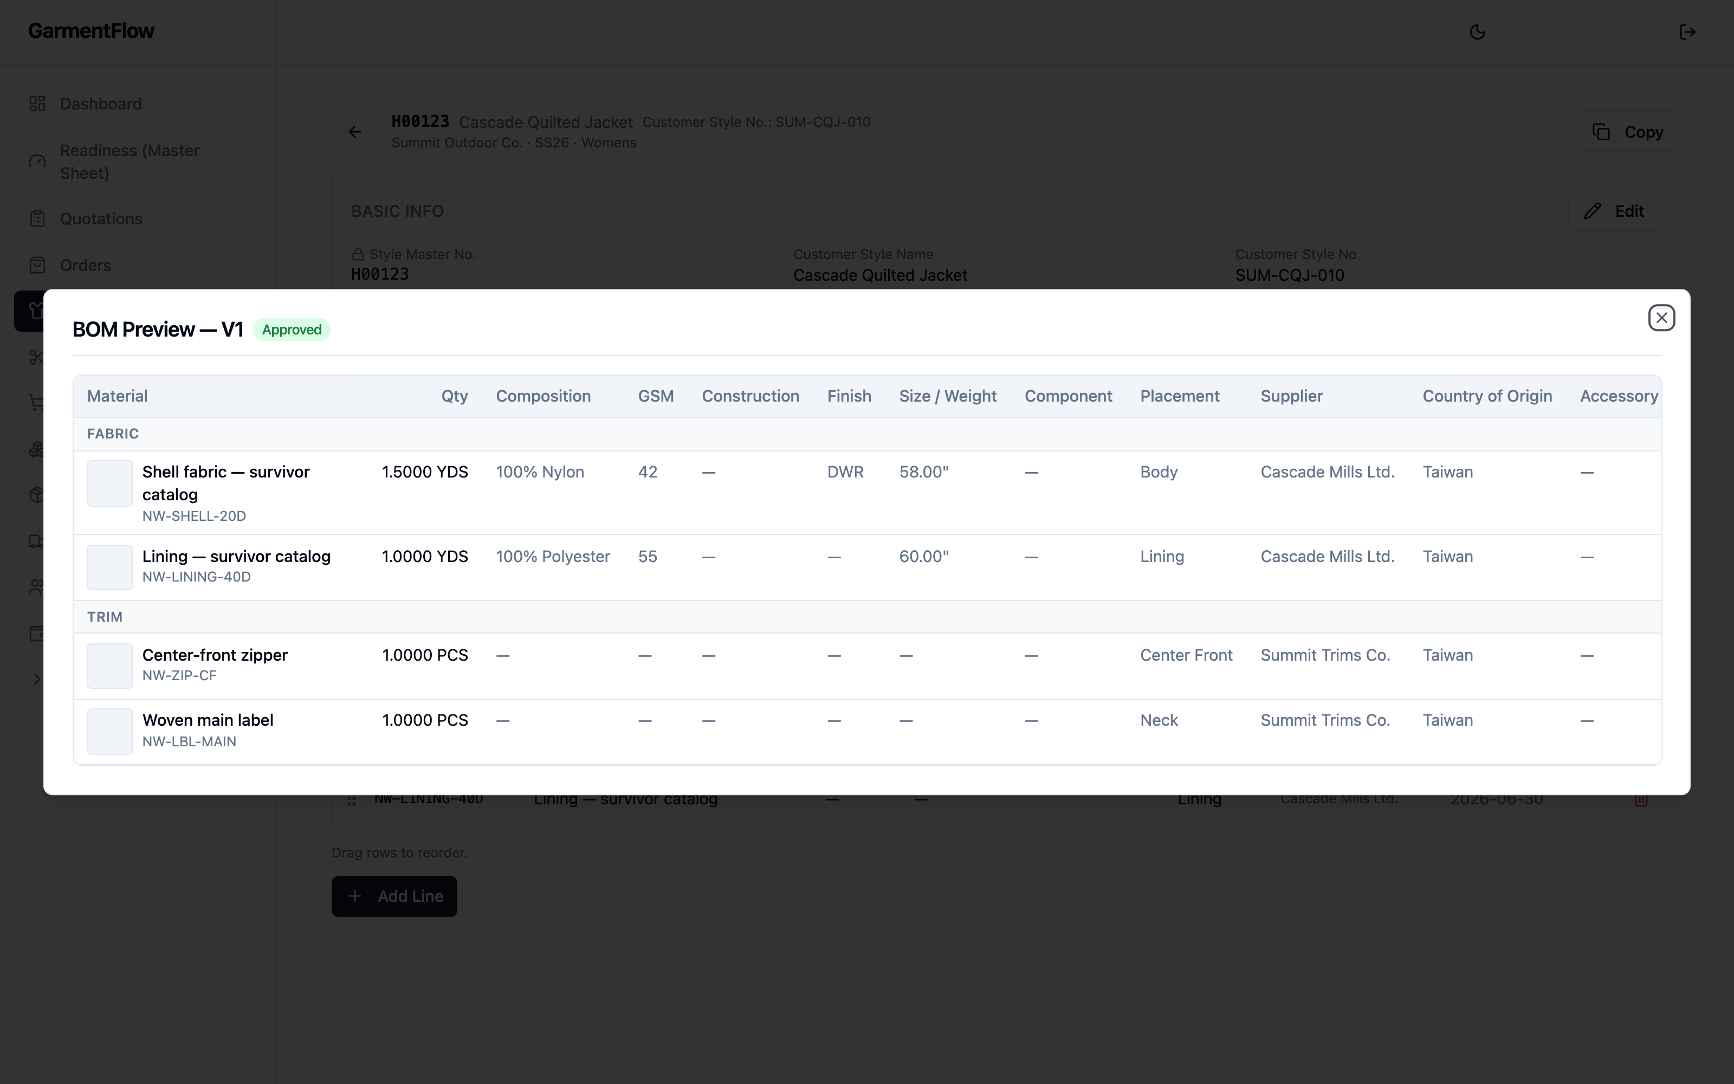Click the Supplier column header
The height and width of the screenshot is (1084, 1734).
tap(1291, 396)
